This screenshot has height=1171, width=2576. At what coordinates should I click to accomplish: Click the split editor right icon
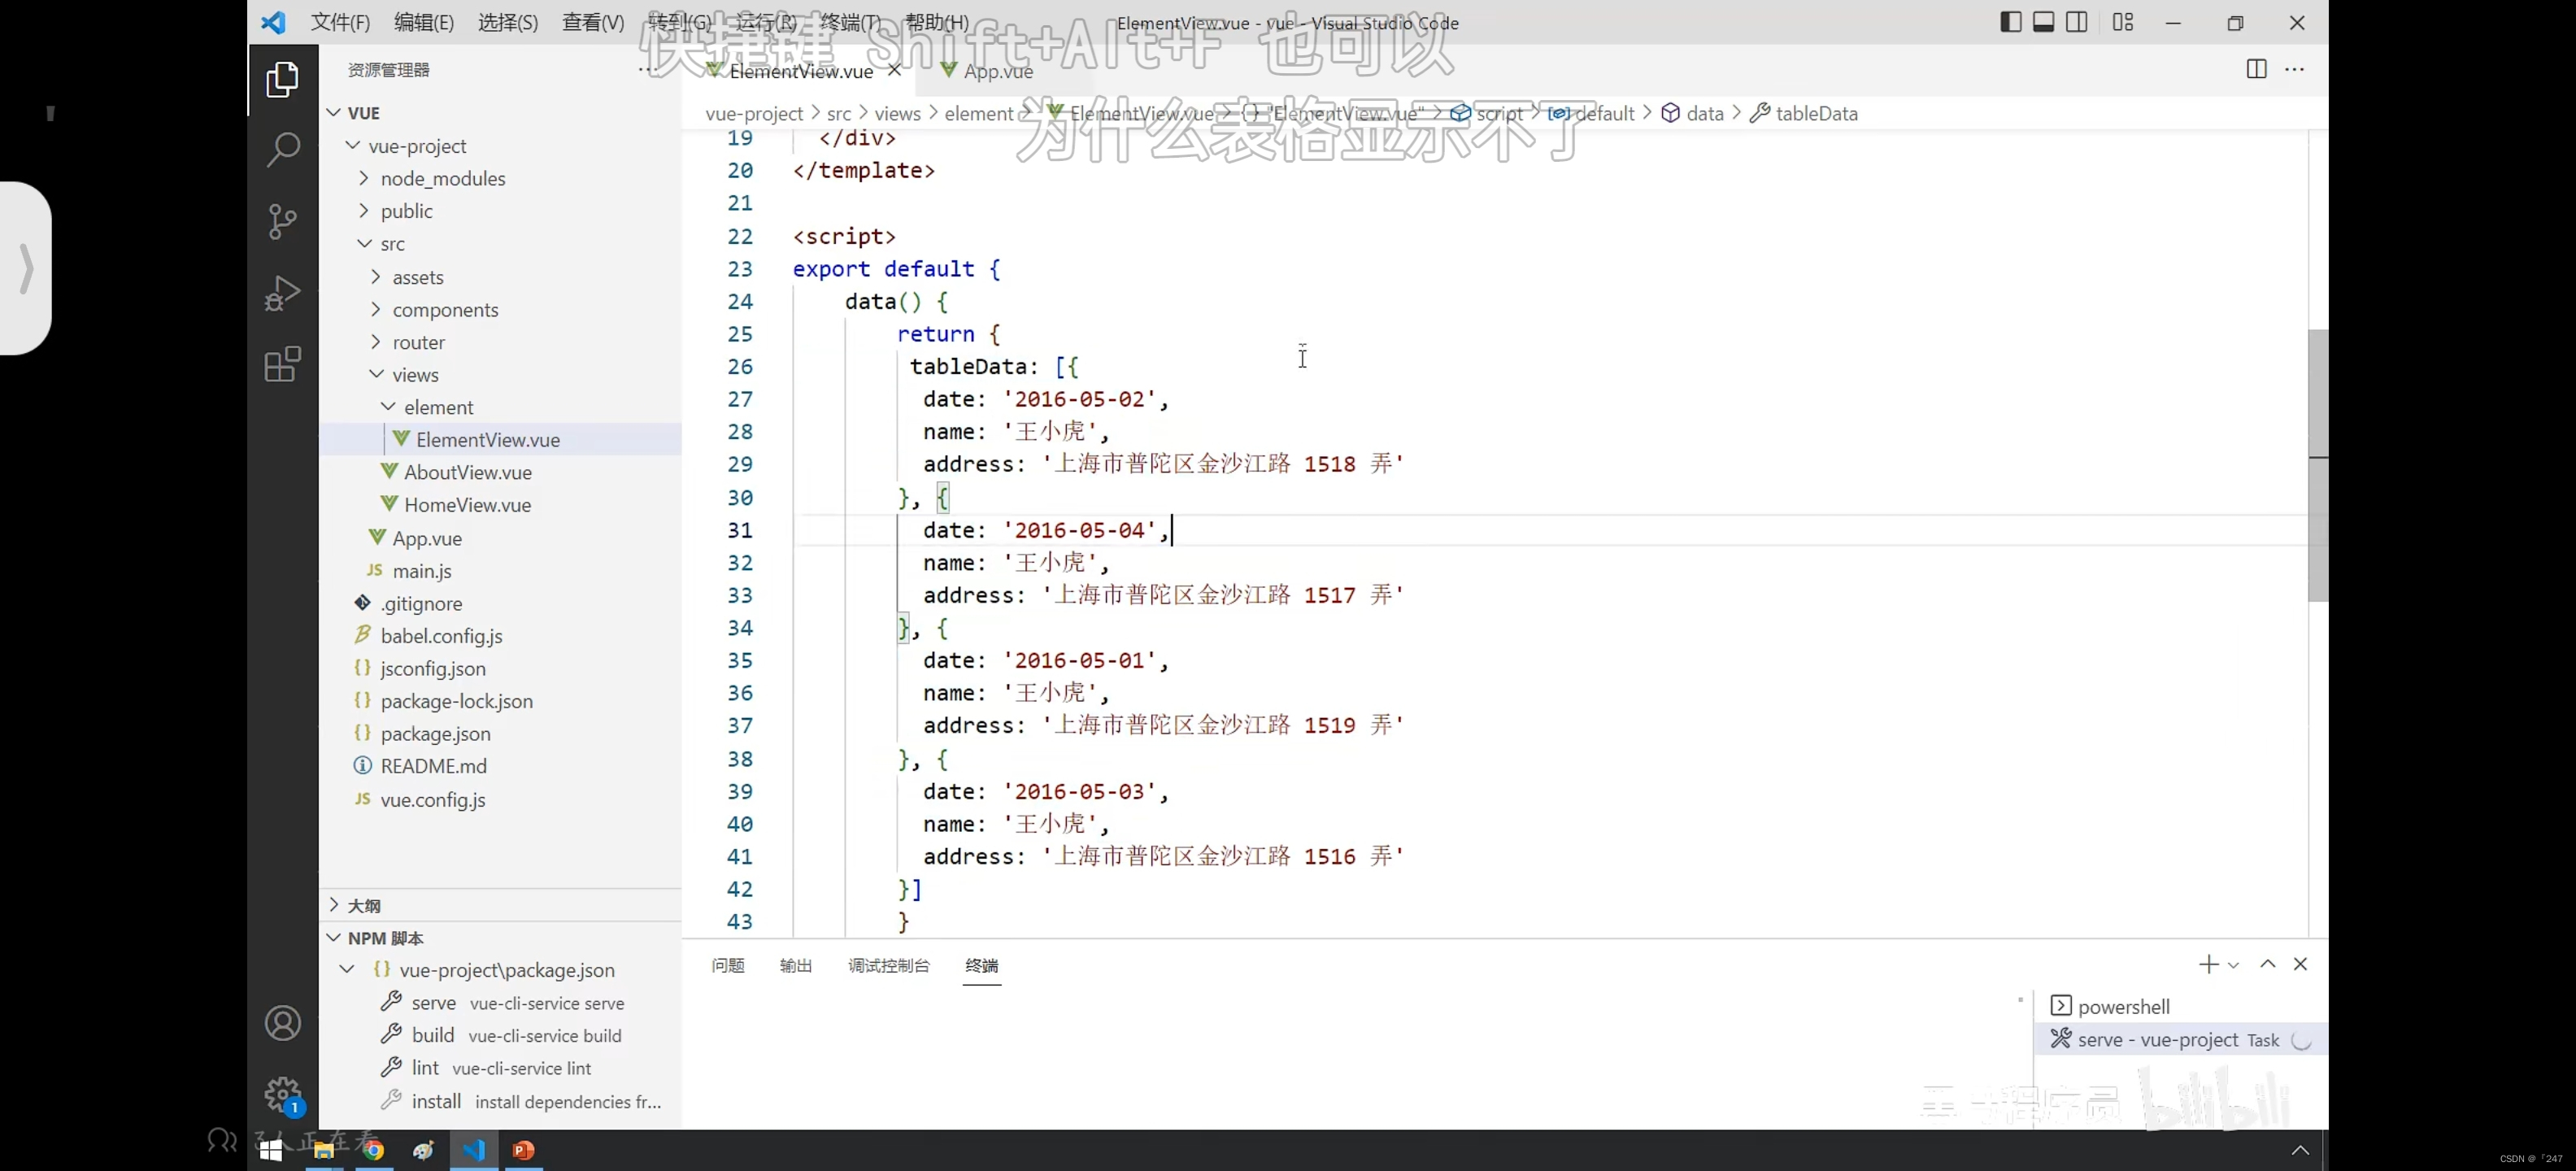2256,69
